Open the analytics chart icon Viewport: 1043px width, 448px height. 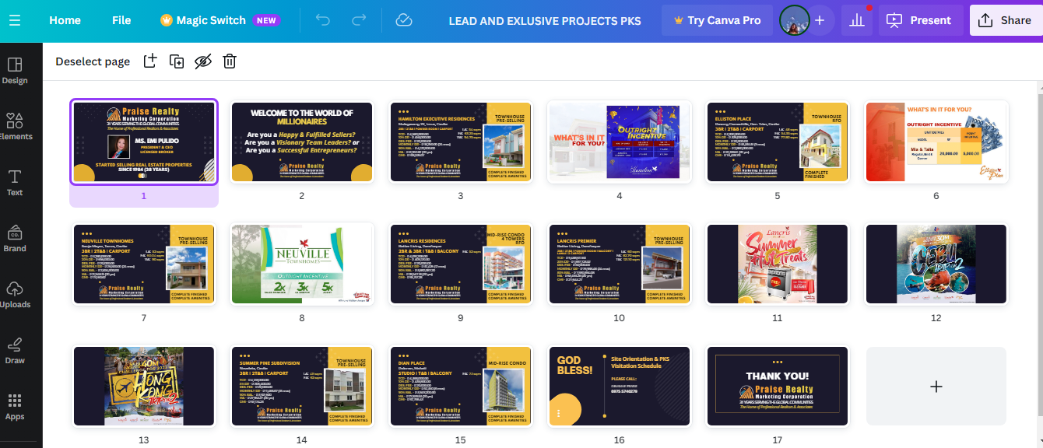tap(857, 20)
